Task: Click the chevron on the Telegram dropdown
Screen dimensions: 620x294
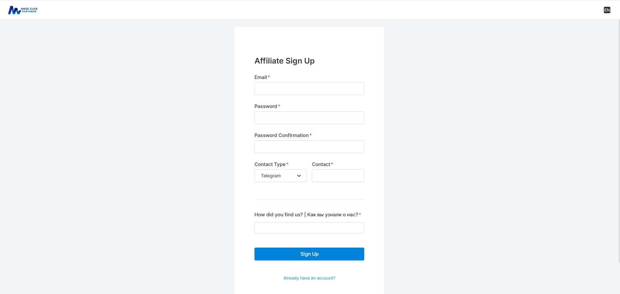Action: click(299, 176)
